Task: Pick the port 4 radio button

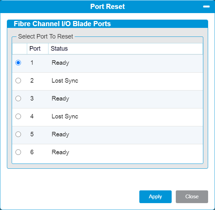Action: (18, 116)
